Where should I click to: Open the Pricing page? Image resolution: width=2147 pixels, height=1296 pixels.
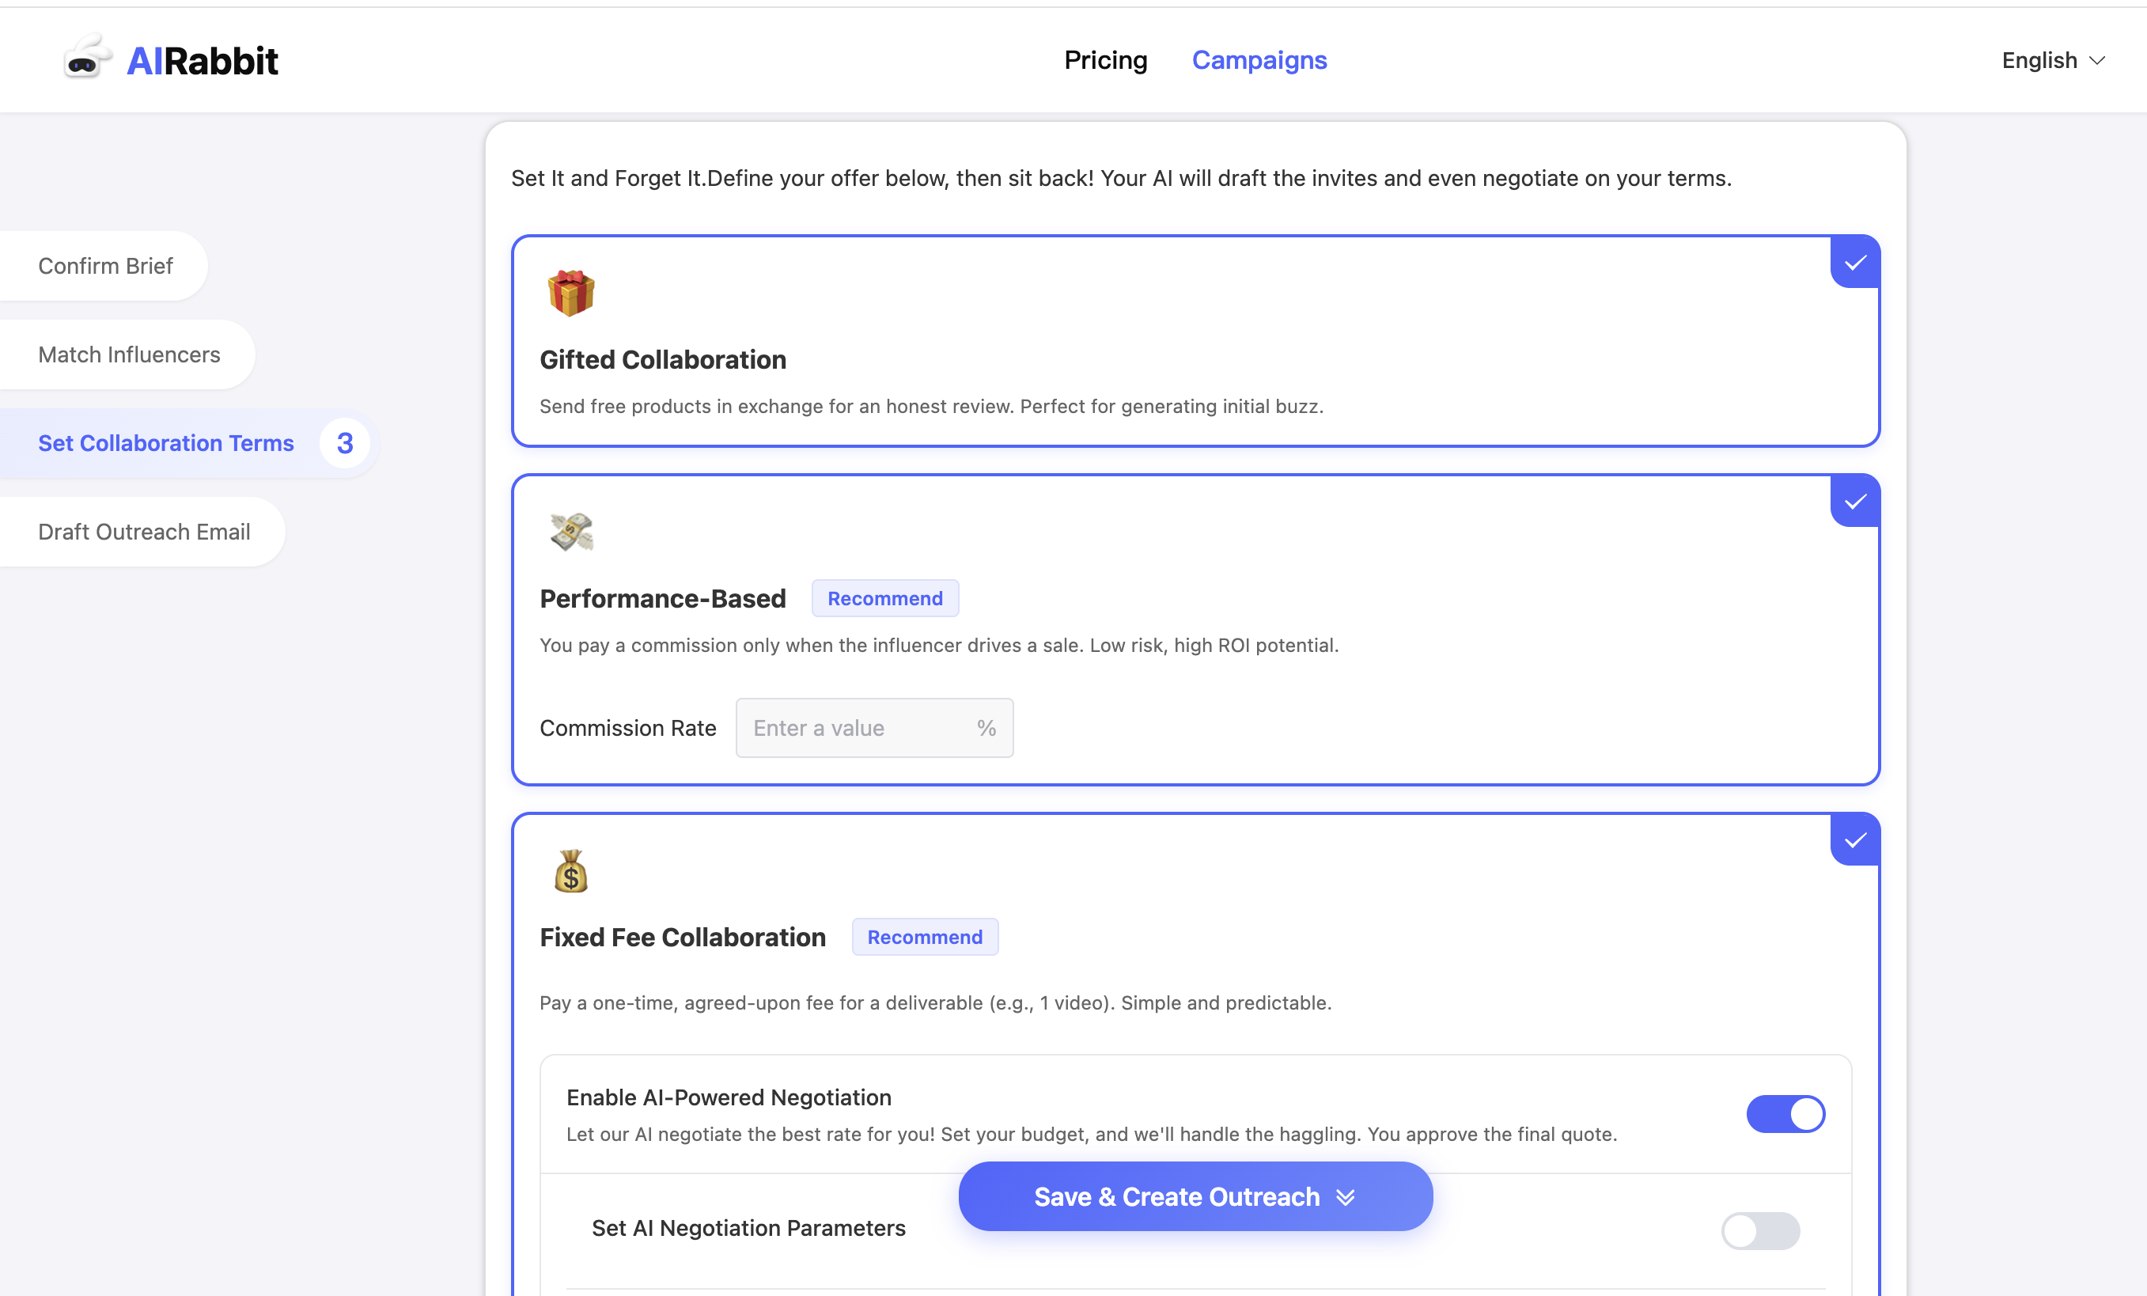tap(1105, 59)
